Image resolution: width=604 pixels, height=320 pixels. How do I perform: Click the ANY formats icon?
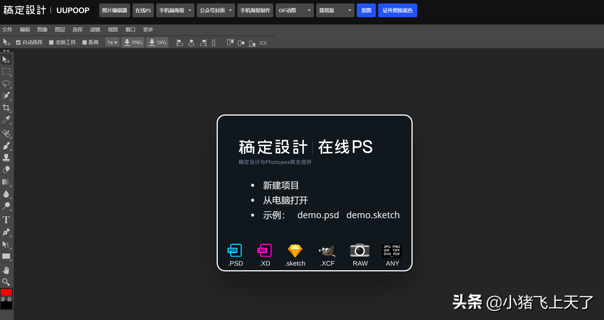pos(392,251)
